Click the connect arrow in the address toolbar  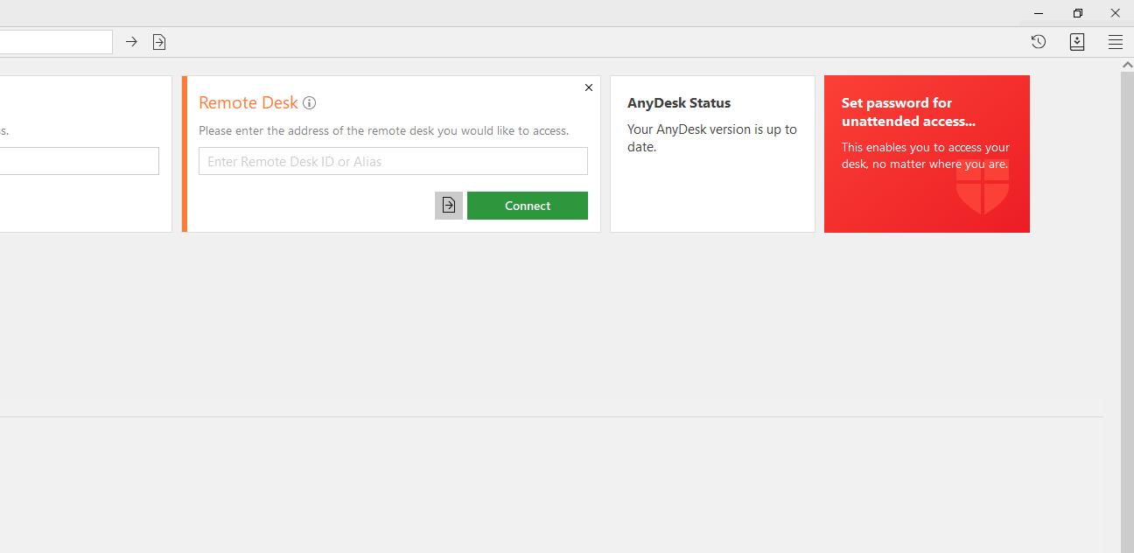131,42
